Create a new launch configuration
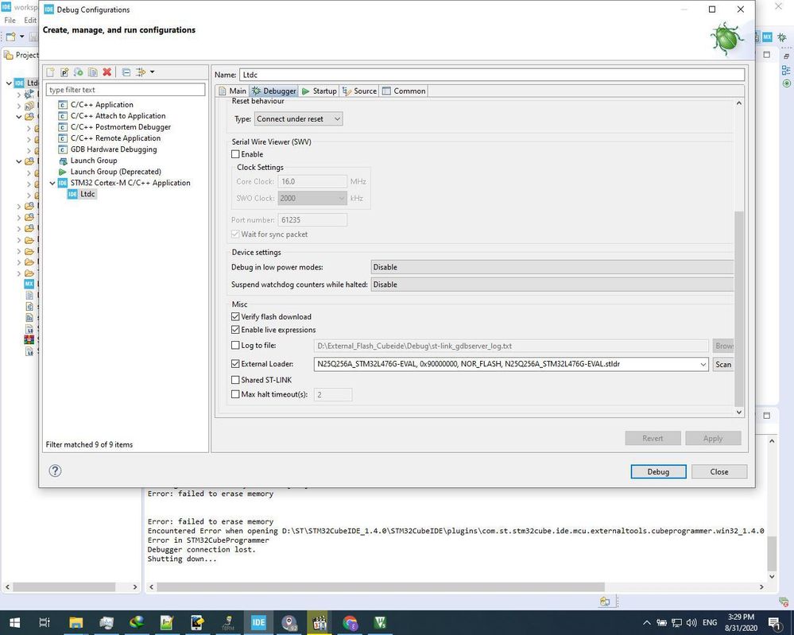 click(x=50, y=72)
